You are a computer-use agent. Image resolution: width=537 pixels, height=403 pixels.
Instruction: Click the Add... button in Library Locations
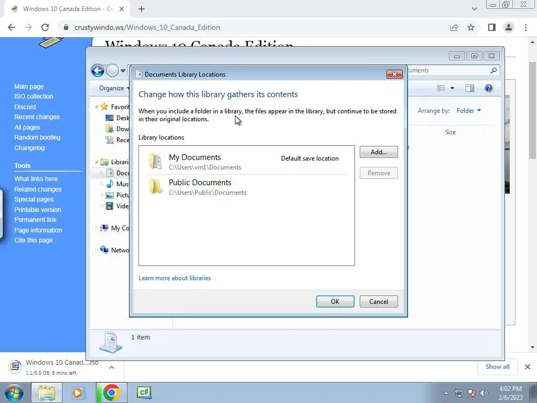[x=379, y=152]
